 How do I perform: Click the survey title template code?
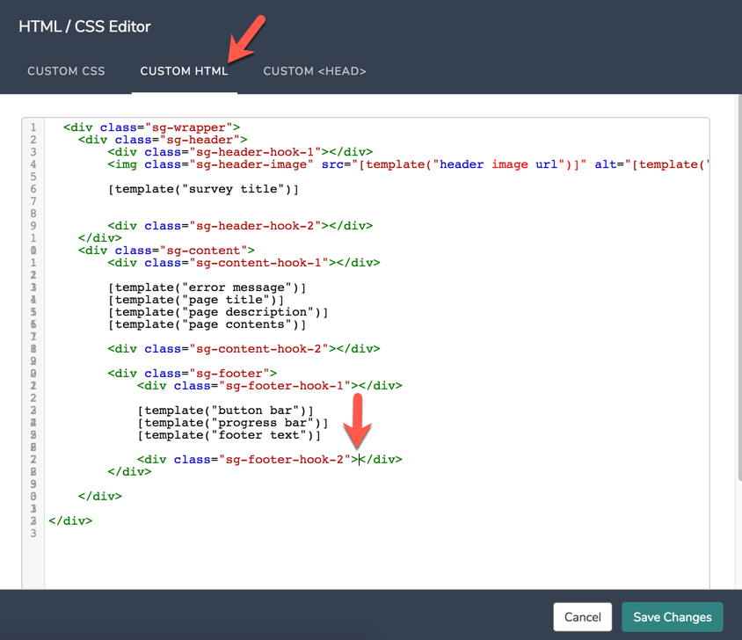[x=203, y=189]
